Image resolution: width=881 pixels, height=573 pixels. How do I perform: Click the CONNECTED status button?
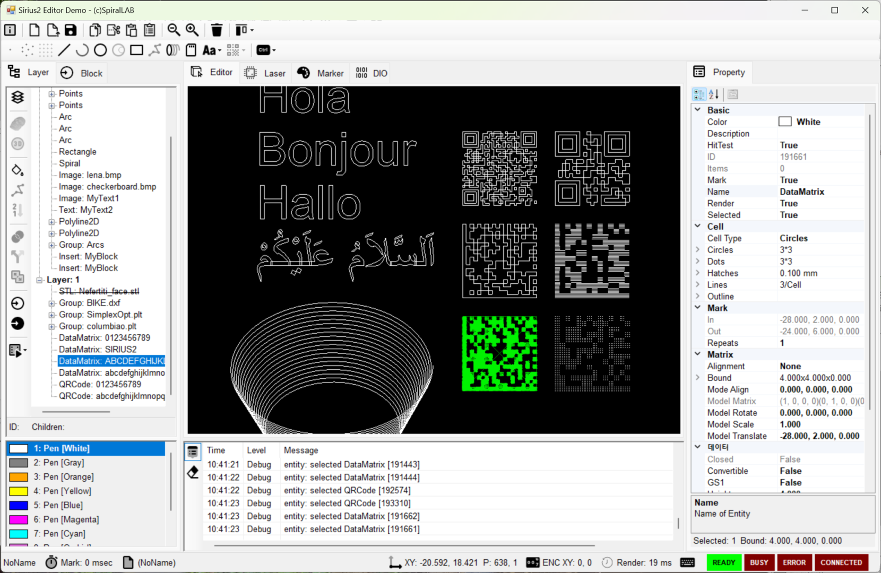click(x=841, y=562)
